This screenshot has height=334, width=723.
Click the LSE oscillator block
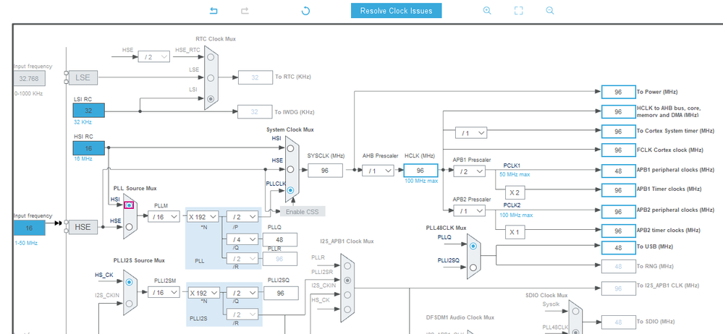click(x=83, y=78)
